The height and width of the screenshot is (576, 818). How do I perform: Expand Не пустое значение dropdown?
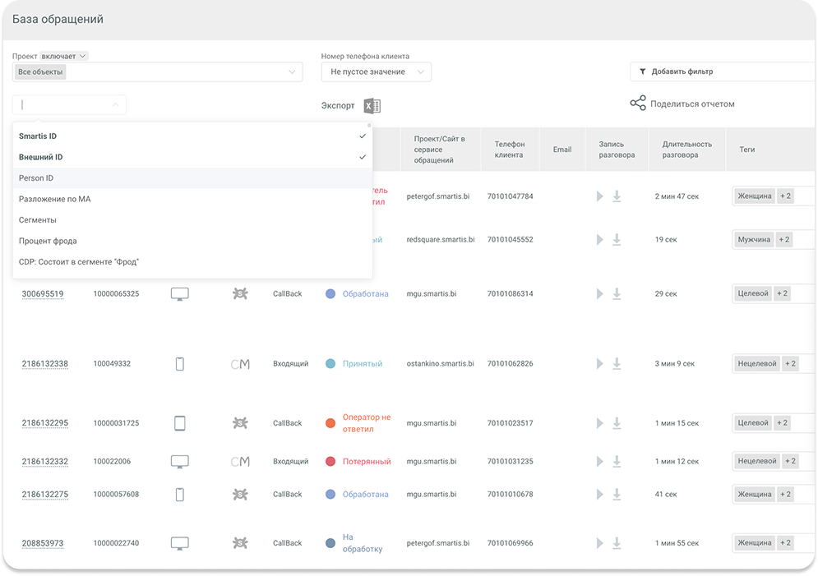(376, 72)
